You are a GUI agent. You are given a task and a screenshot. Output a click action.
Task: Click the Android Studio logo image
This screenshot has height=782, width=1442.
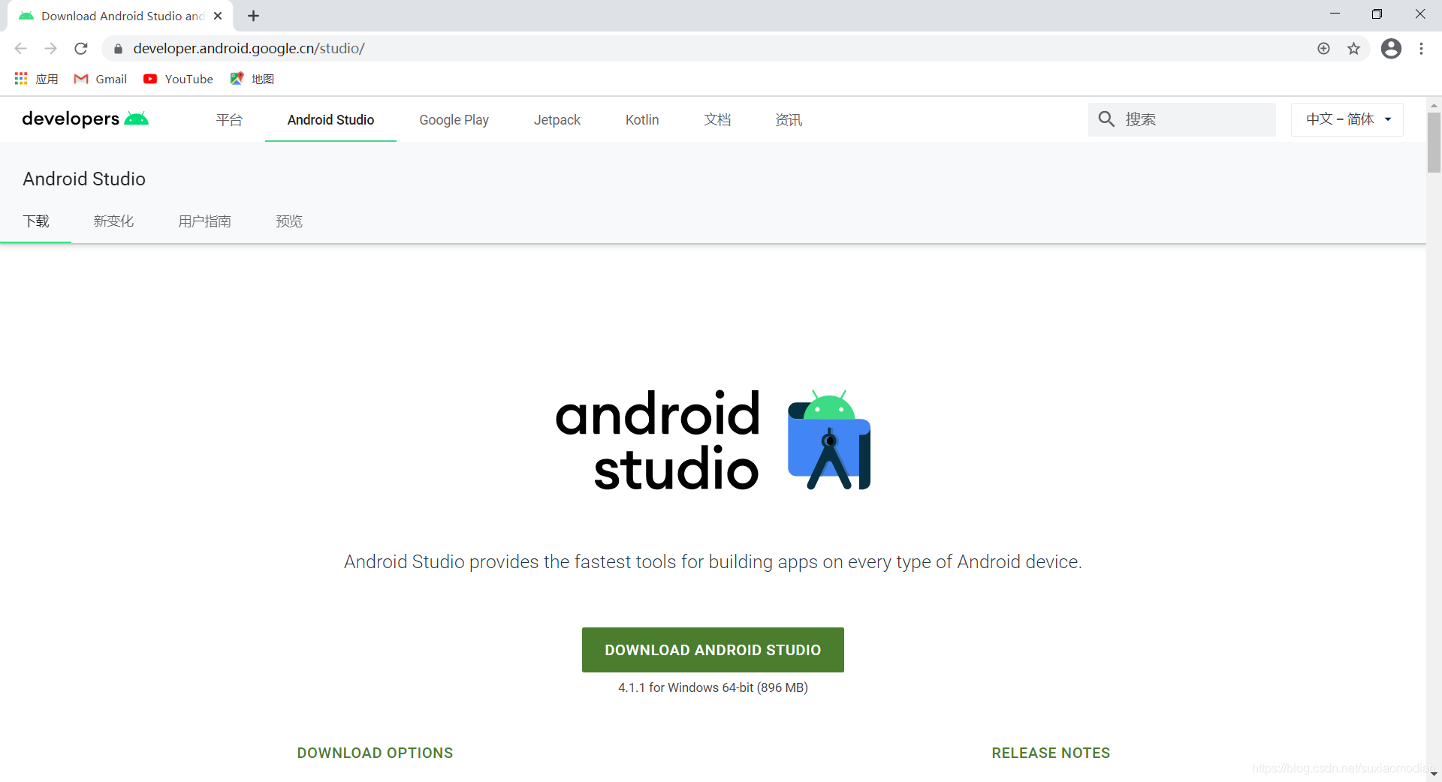coord(713,440)
